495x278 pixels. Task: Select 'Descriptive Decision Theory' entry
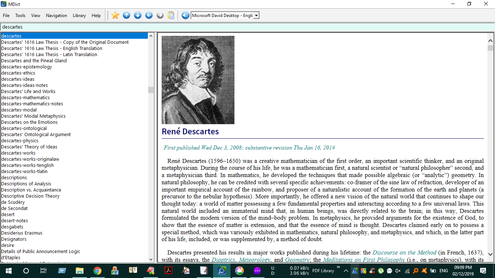(30, 196)
